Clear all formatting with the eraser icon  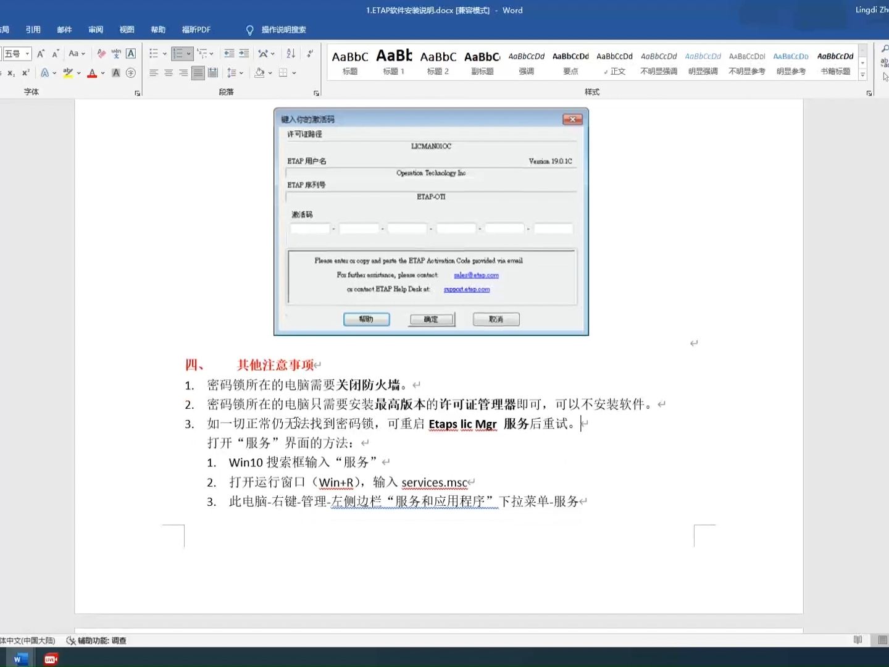[x=101, y=54]
